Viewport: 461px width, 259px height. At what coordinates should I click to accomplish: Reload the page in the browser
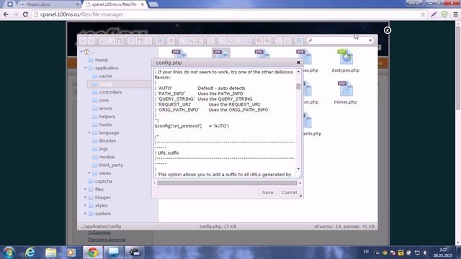[x=25, y=14]
